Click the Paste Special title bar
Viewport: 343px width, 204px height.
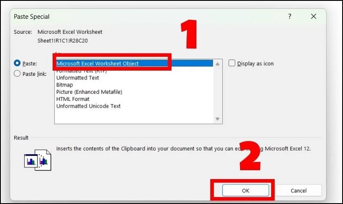[149, 16]
